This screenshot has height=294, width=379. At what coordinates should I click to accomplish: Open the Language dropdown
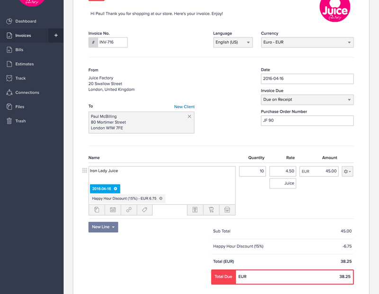[x=233, y=42]
